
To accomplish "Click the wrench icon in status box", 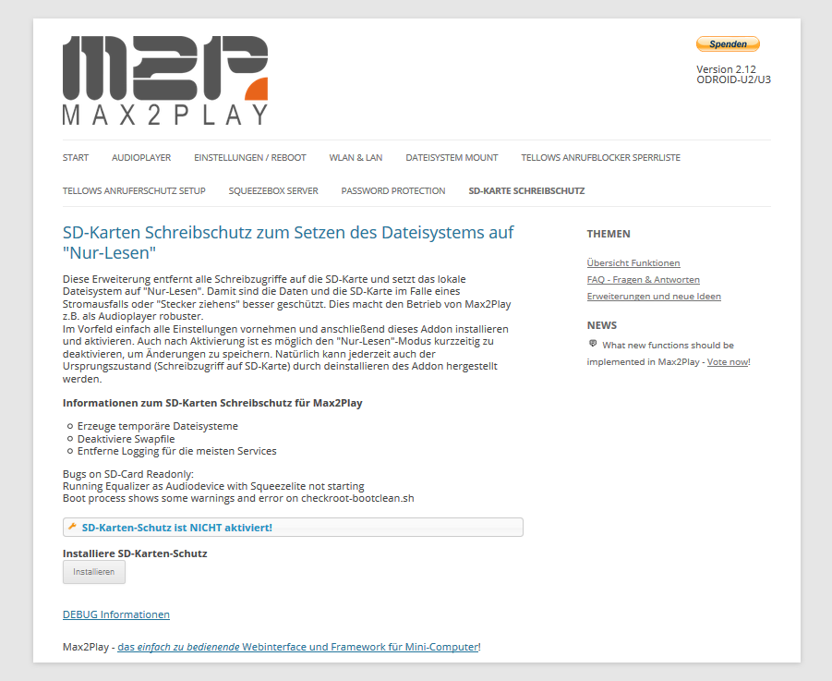I will pos(73,527).
